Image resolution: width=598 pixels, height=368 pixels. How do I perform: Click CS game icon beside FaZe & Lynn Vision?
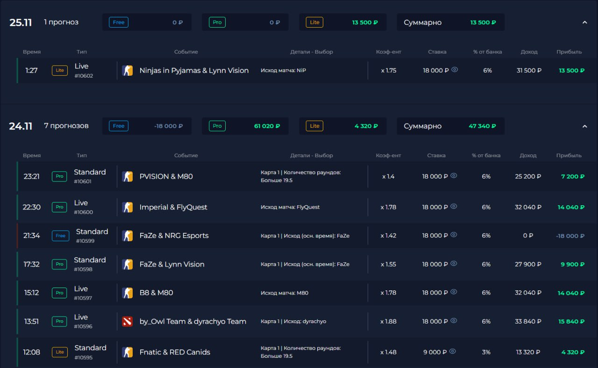[127, 264]
